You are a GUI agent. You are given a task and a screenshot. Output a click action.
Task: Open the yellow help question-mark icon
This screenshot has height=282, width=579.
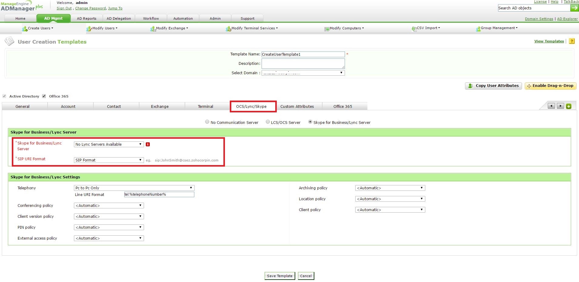pyautogui.click(x=572, y=41)
